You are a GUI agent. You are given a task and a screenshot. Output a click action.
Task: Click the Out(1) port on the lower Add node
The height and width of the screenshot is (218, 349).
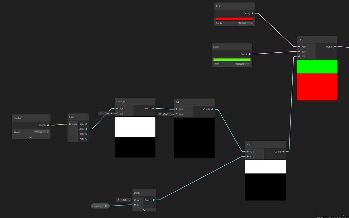[284, 152]
